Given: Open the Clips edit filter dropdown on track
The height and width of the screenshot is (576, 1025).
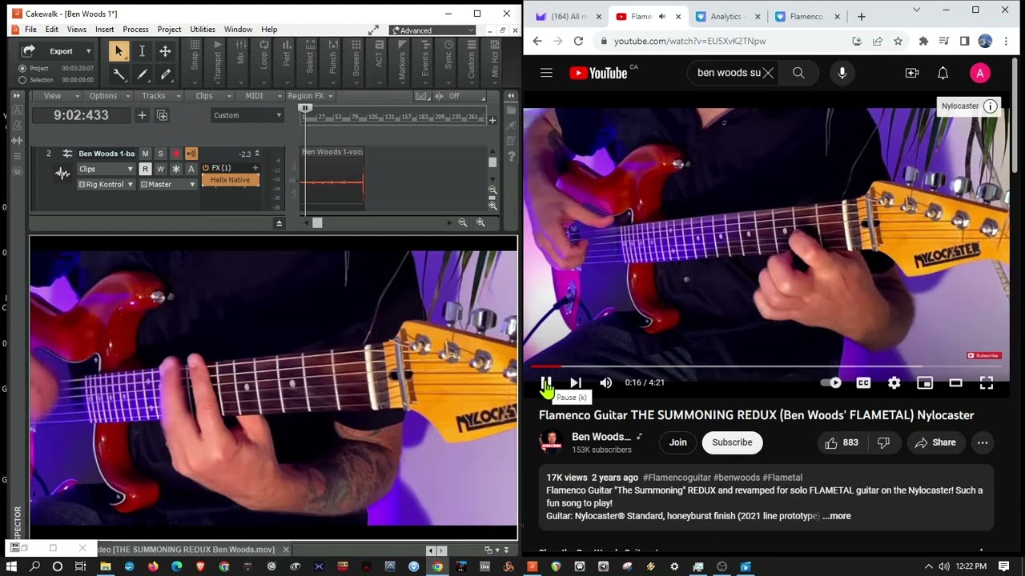Looking at the screenshot, I should coord(106,169).
